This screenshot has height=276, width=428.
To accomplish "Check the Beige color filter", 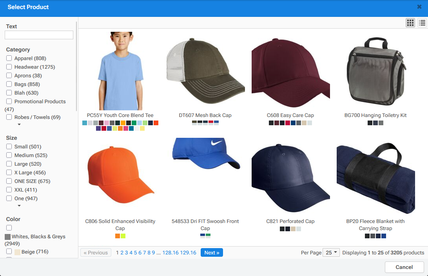I will pyautogui.click(x=9, y=252).
